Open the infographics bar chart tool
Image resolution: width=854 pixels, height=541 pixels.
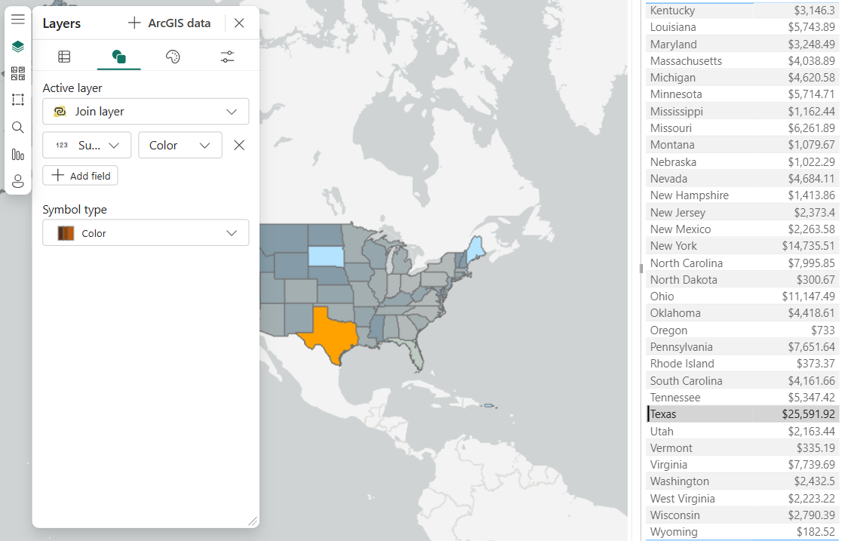coord(18,154)
